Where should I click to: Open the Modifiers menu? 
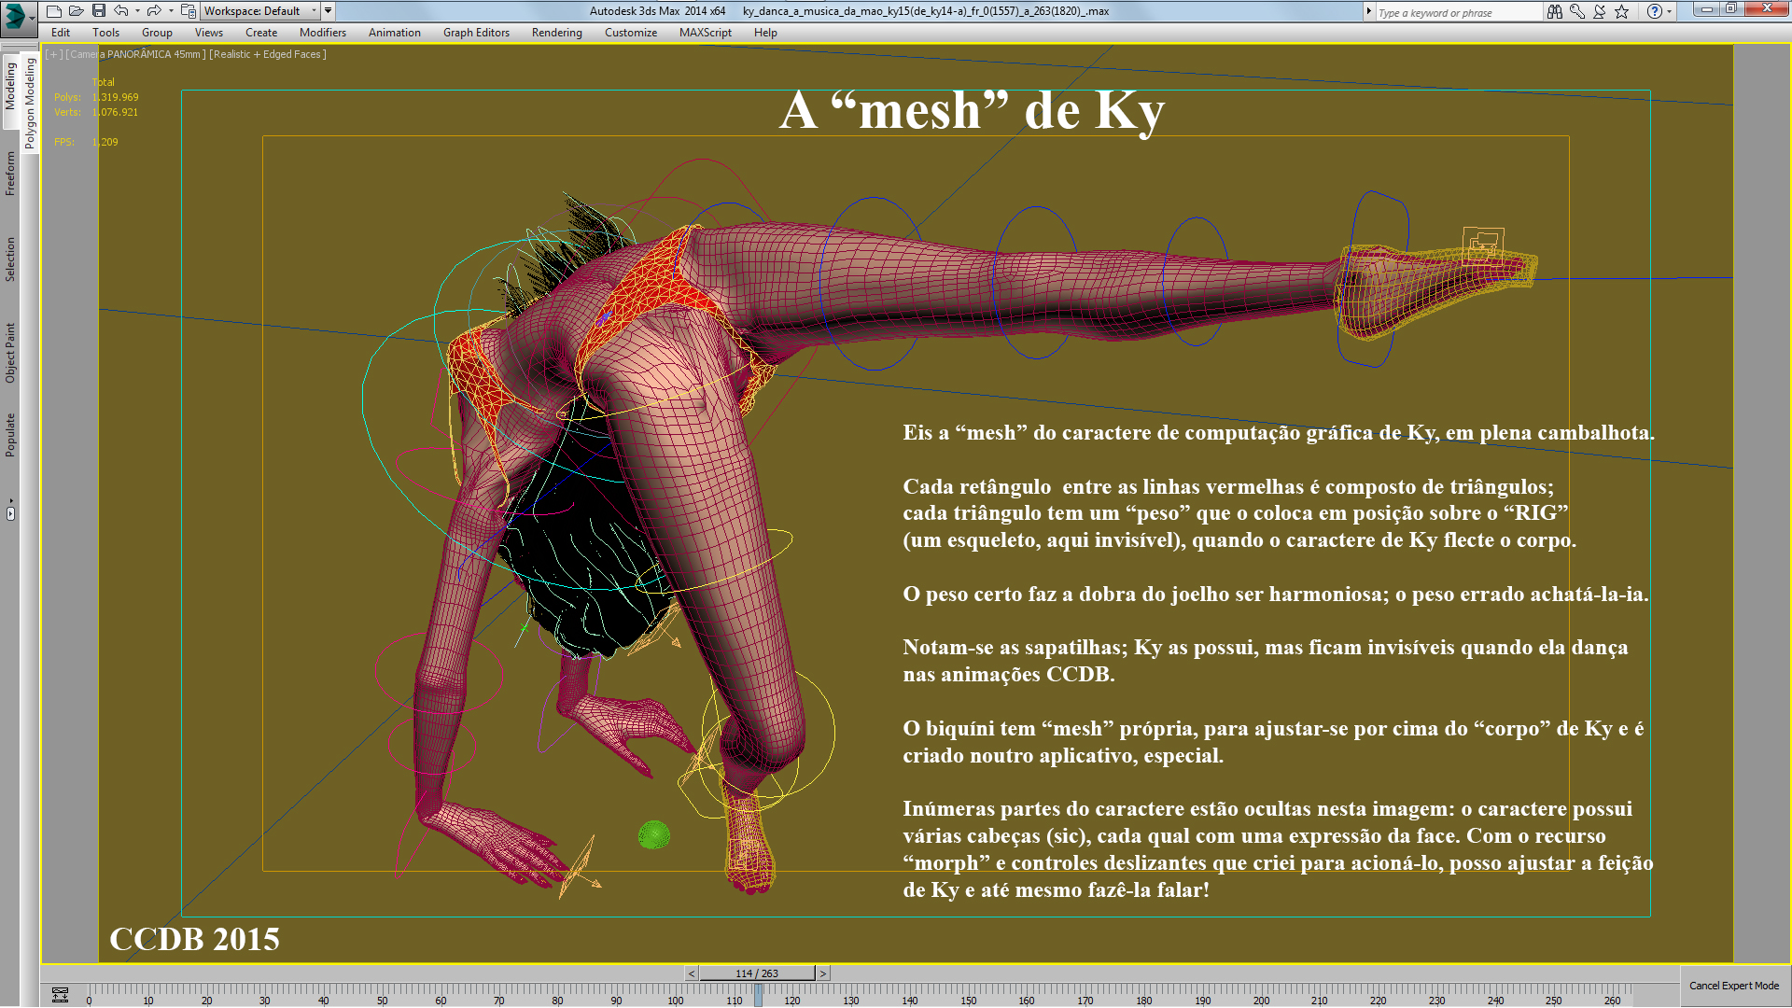point(322,33)
